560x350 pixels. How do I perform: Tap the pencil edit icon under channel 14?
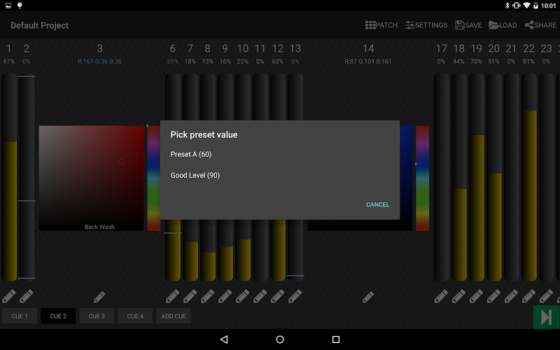pos(368,296)
